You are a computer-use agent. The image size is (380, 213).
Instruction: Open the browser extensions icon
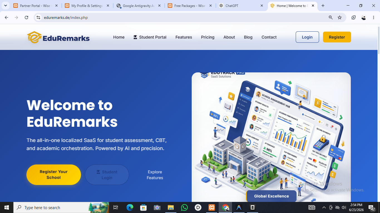(354, 17)
